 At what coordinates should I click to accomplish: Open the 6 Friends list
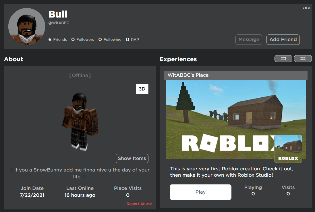click(x=58, y=40)
